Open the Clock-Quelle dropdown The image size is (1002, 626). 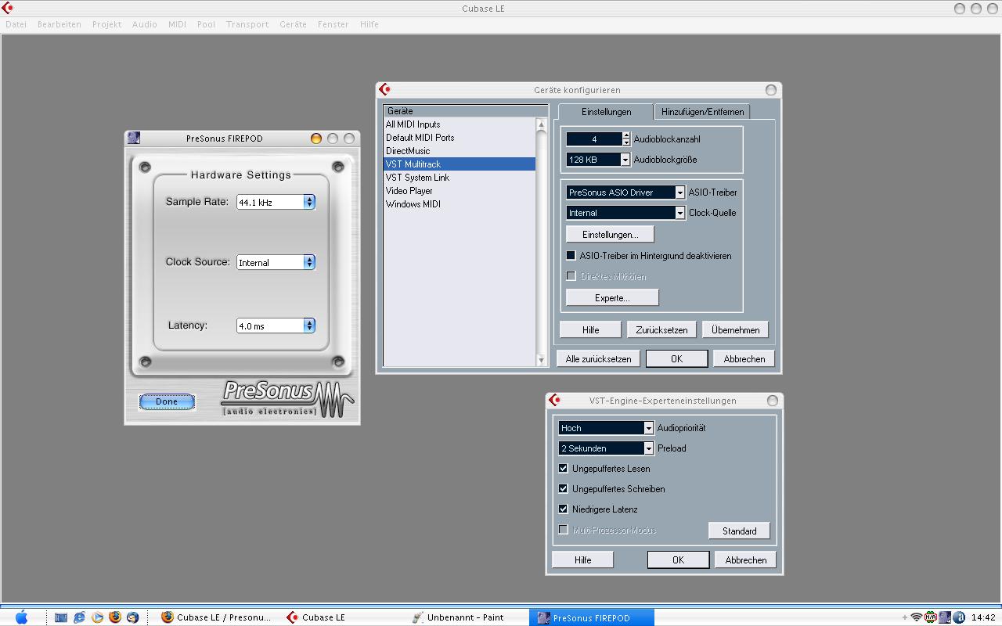(625, 213)
